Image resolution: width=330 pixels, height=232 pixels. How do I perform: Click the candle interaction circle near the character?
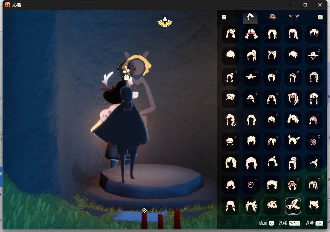(126, 69)
